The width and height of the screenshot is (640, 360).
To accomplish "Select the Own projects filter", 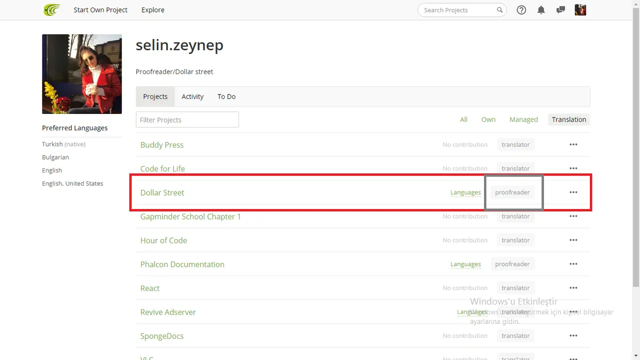I will (488, 119).
